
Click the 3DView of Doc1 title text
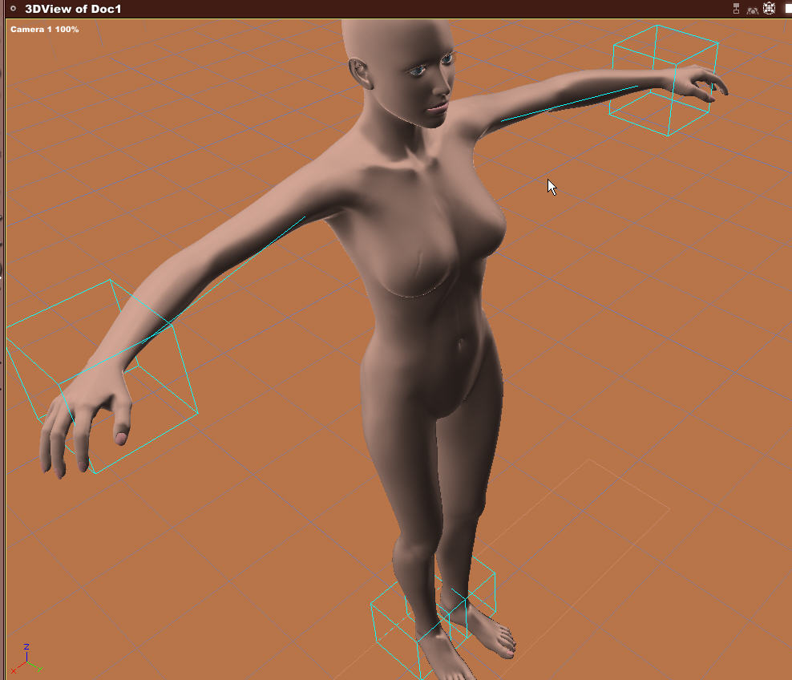coord(73,9)
